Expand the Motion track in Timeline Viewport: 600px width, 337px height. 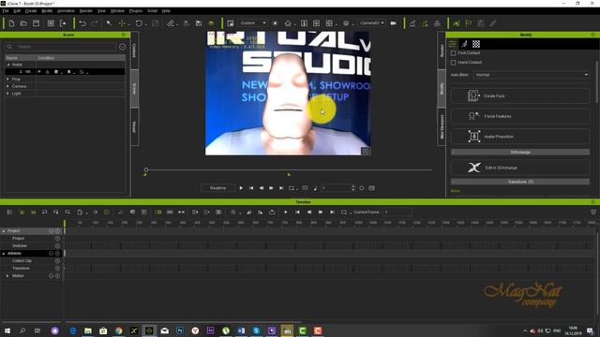(7, 275)
